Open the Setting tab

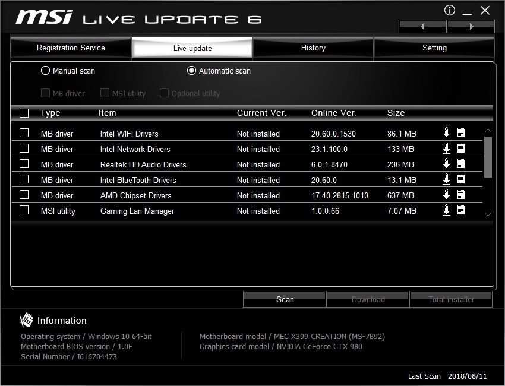434,48
